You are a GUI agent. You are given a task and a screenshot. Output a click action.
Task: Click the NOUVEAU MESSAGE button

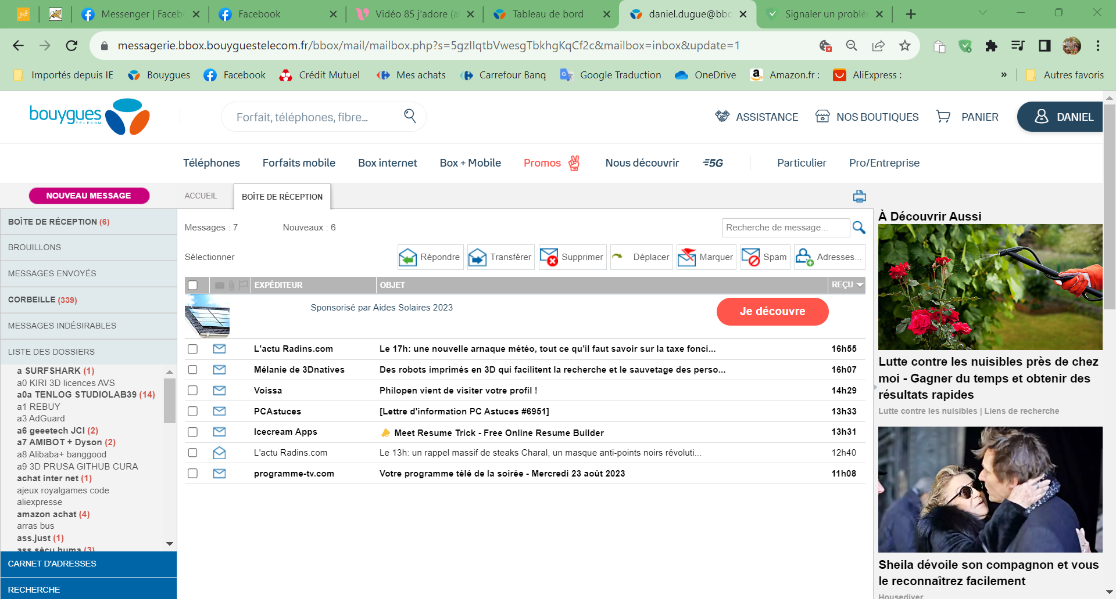point(89,196)
